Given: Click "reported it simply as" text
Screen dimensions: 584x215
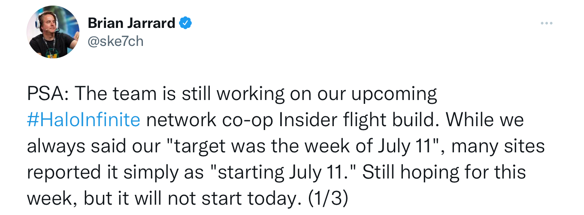Looking at the screenshot, I should (115, 173).
